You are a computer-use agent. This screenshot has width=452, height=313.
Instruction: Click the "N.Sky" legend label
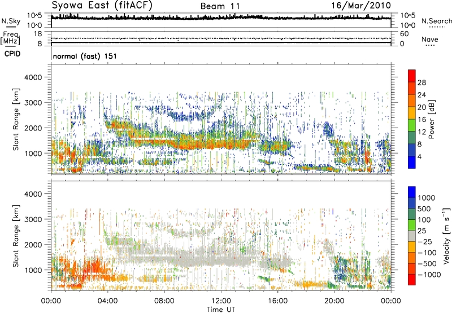pyautogui.click(x=11, y=21)
